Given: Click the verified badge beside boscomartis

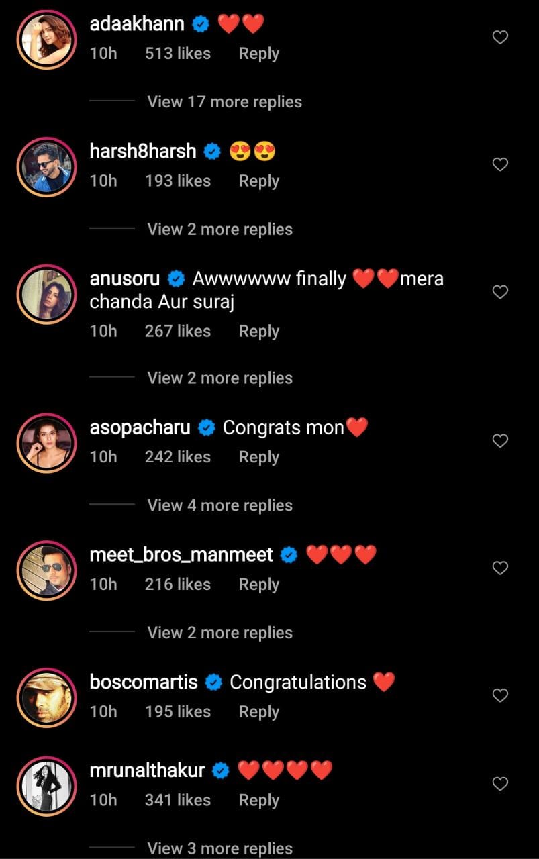Looking at the screenshot, I should pos(213,682).
